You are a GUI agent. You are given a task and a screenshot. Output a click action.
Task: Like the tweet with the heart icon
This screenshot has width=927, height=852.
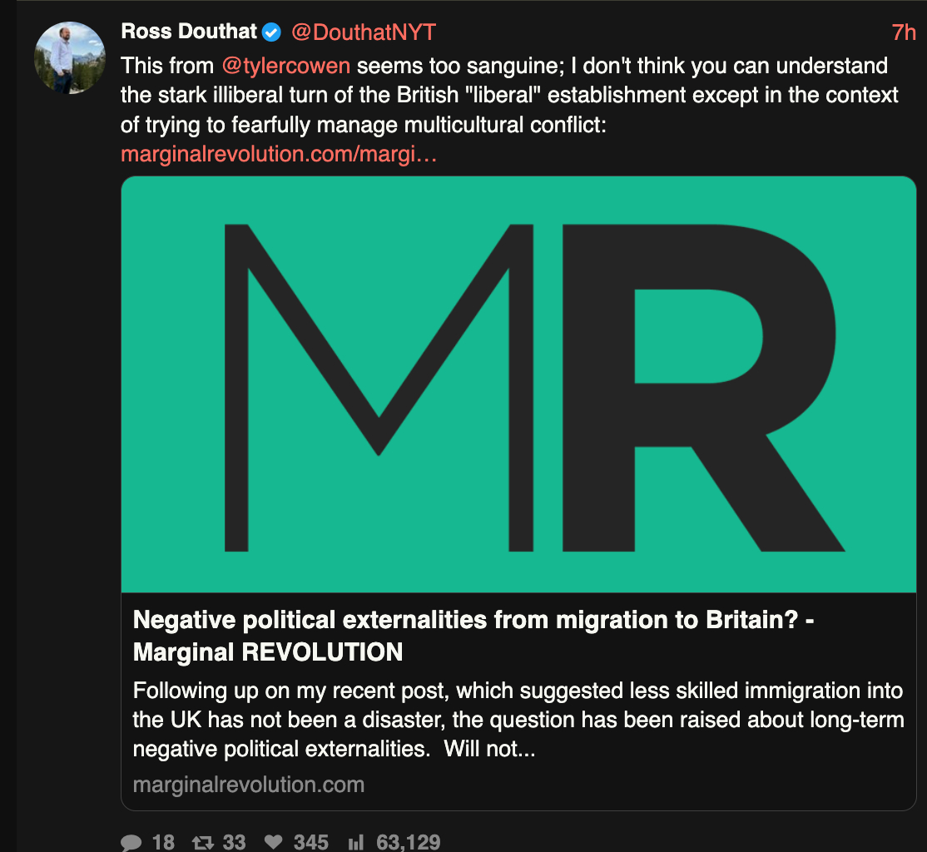(x=274, y=842)
